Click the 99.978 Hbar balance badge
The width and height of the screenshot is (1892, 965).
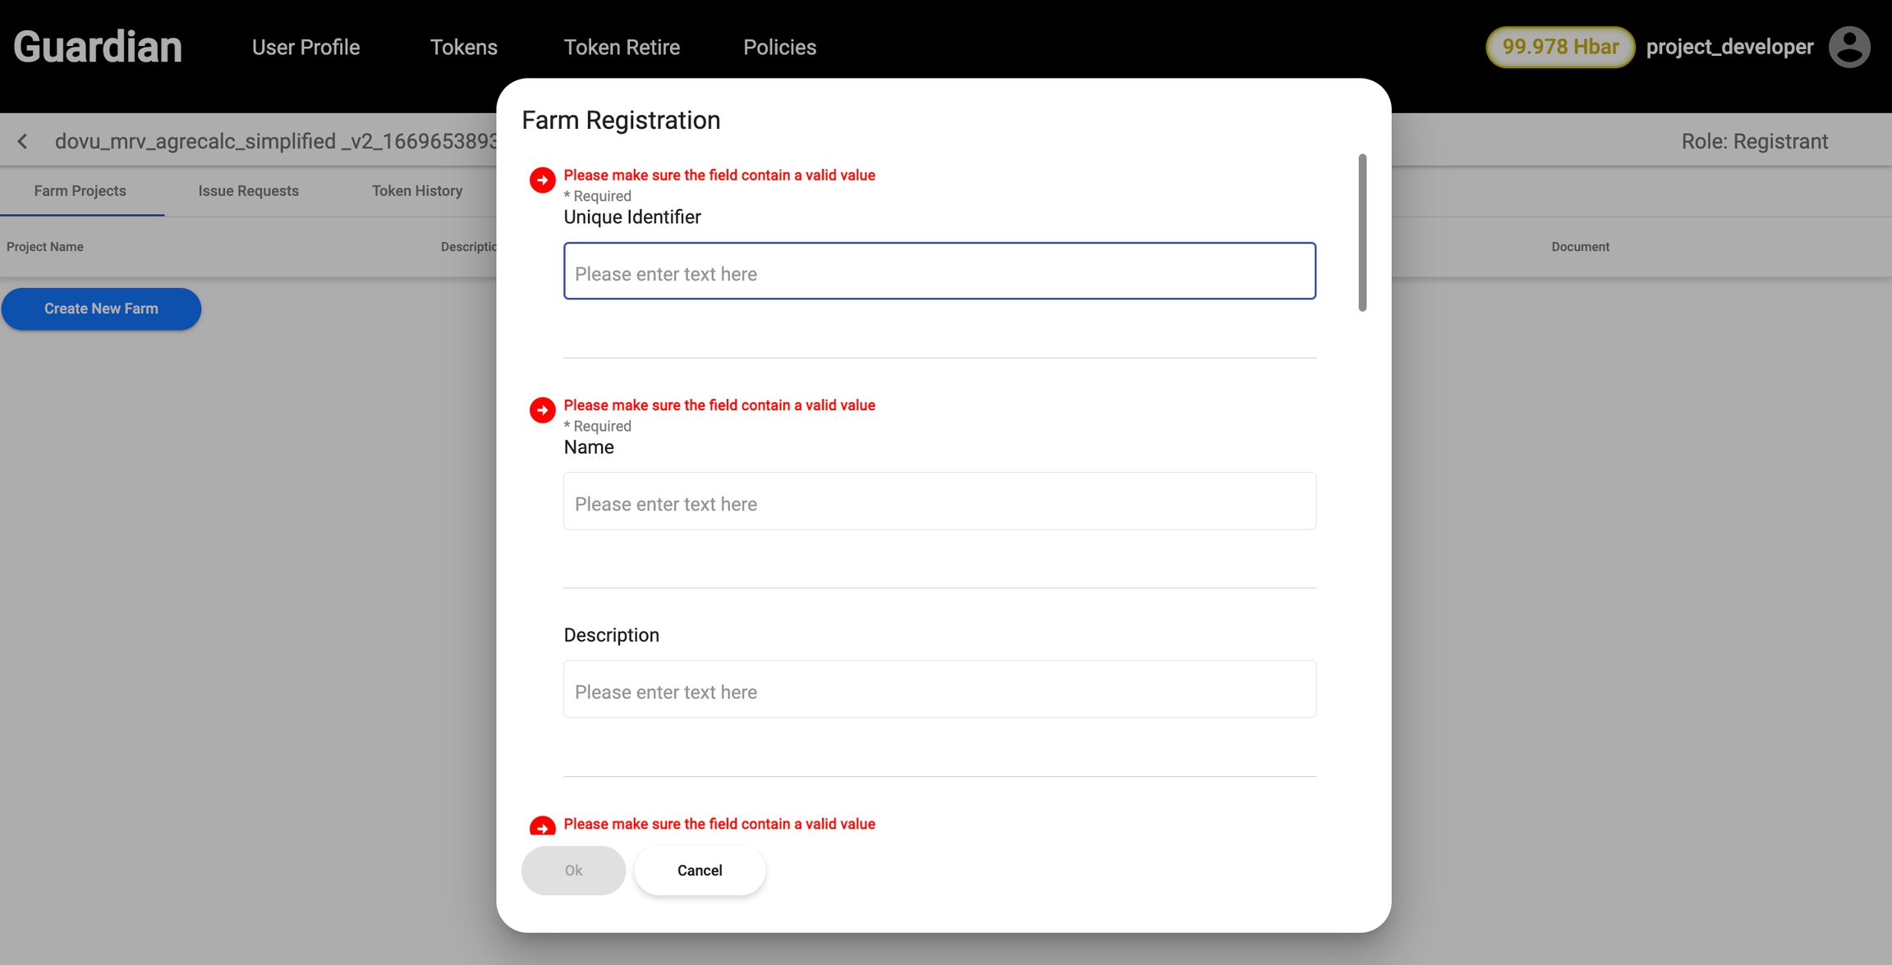pyautogui.click(x=1559, y=47)
